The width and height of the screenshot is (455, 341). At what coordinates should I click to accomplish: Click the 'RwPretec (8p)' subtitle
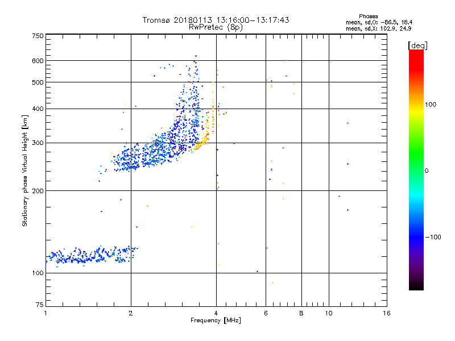click(x=216, y=27)
